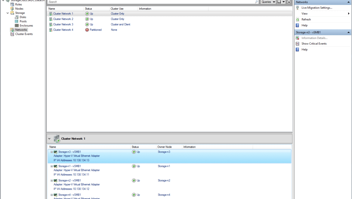Viewport: 352px width, 199px height.
Task: Click Storage-n1 - vSMB1 adapter icon
Action: (55, 166)
